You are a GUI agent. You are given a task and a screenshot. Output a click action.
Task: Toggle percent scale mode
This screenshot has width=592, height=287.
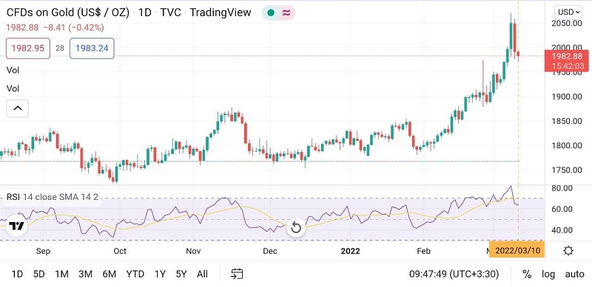coord(527,274)
